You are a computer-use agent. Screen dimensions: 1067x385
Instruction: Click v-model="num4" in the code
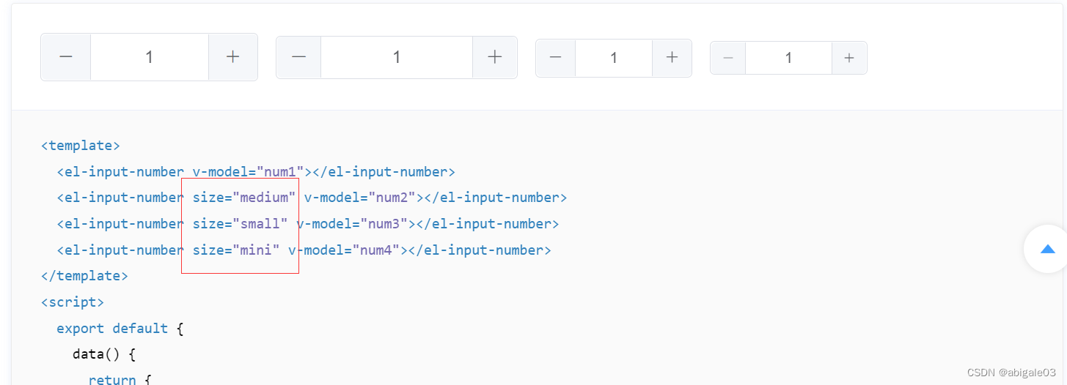pos(344,250)
